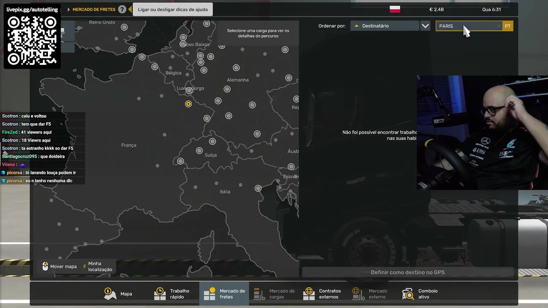Image resolution: width=548 pixels, height=308 pixels.
Task: Click the arrow before the Mercado de Fretes title
Action: (x=69, y=9)
